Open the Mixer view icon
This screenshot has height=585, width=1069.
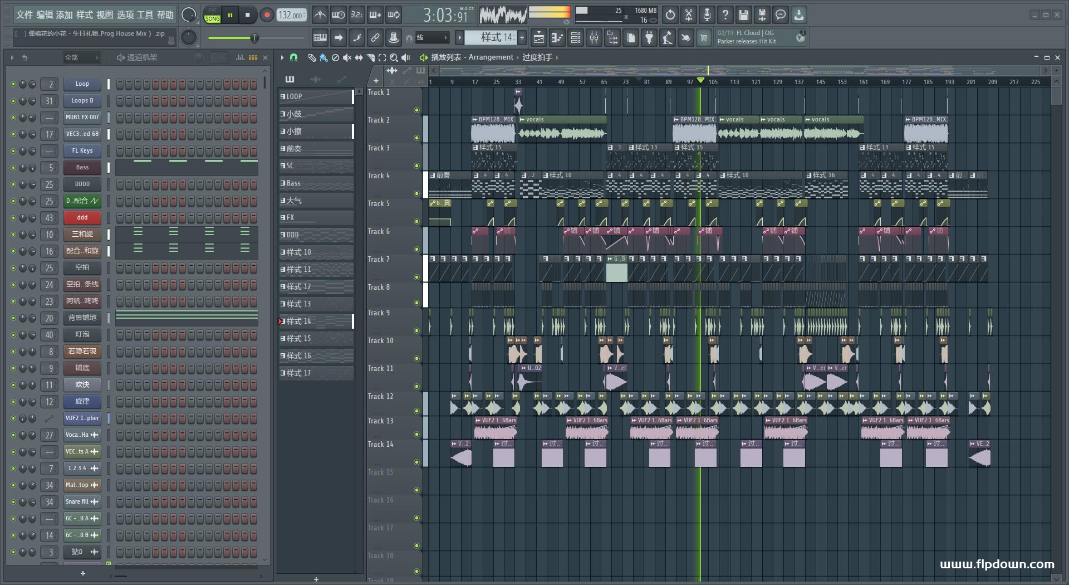[x=594, y=38]
